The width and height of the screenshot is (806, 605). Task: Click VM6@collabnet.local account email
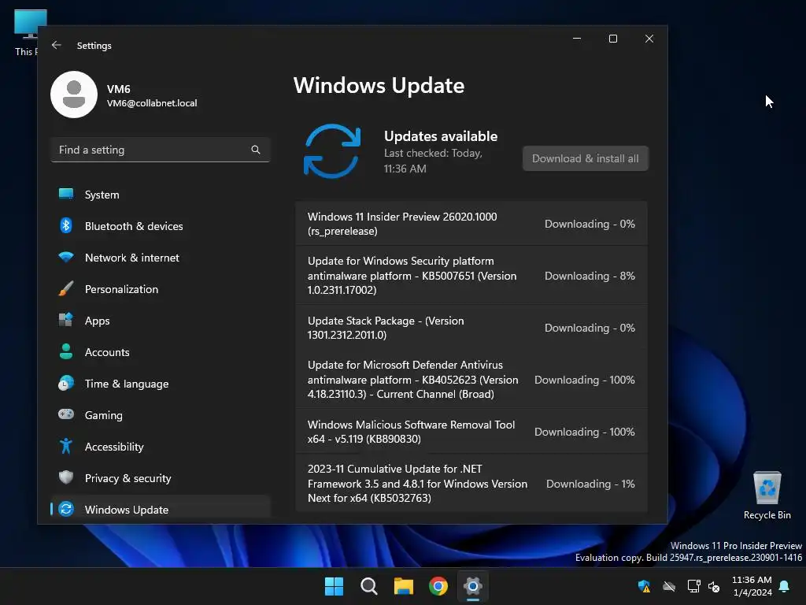click(x=152, y=103)
